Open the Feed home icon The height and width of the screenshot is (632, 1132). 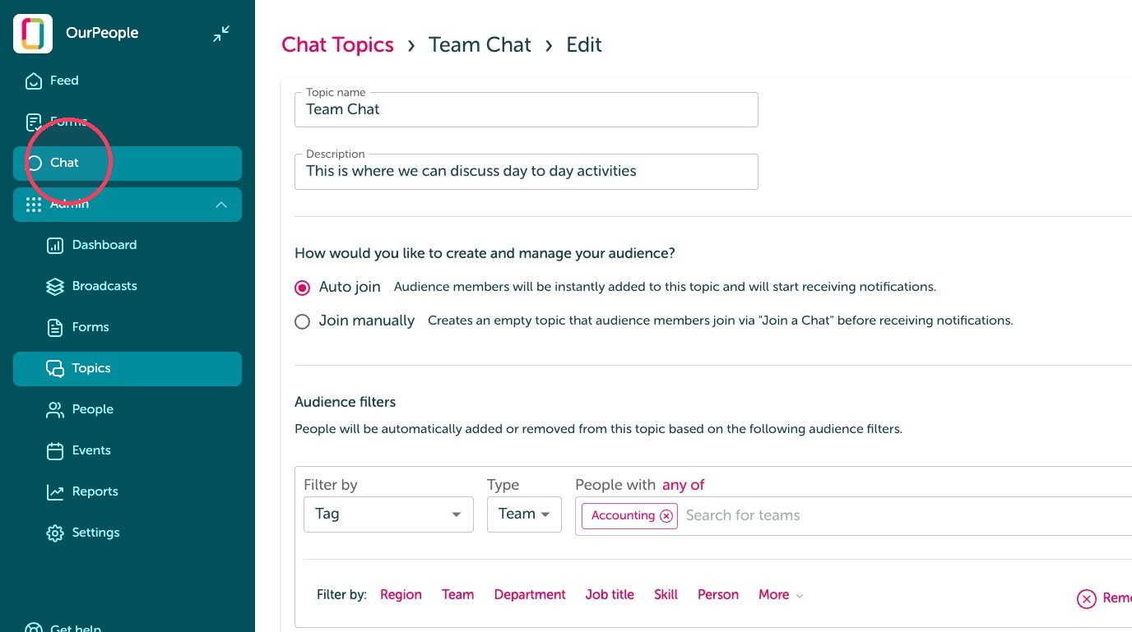pyautogui.click(x=34, y=81)
